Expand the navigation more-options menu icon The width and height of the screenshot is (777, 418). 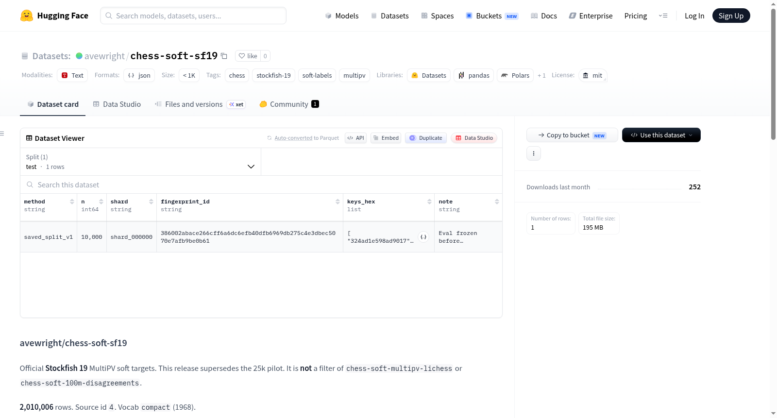(x=663, y=16)
